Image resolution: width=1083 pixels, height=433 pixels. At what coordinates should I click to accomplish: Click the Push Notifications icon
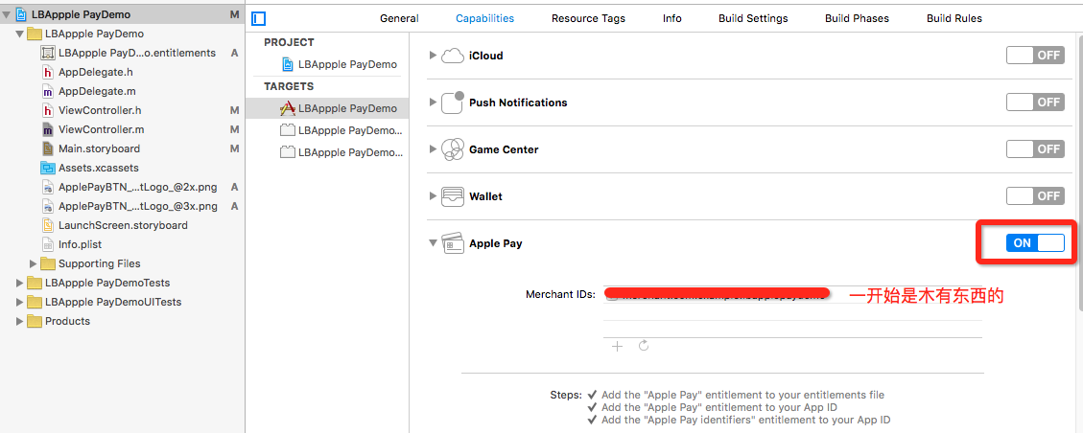click(453, 103)
